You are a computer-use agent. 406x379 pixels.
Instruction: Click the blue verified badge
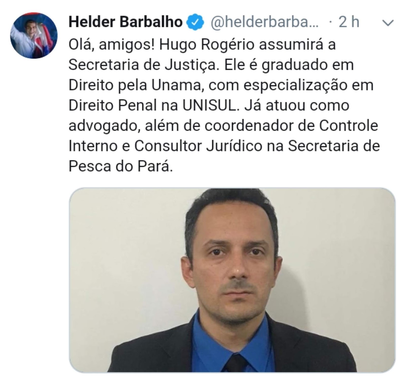[x=195, y=22]
